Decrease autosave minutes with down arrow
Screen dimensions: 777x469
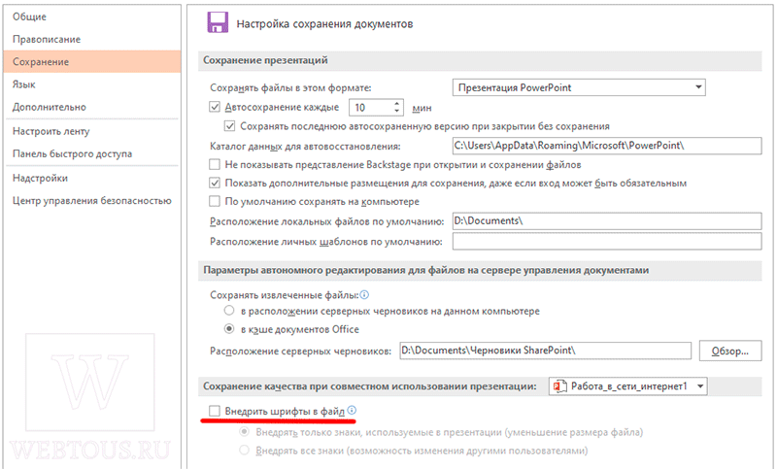[397, 111]
